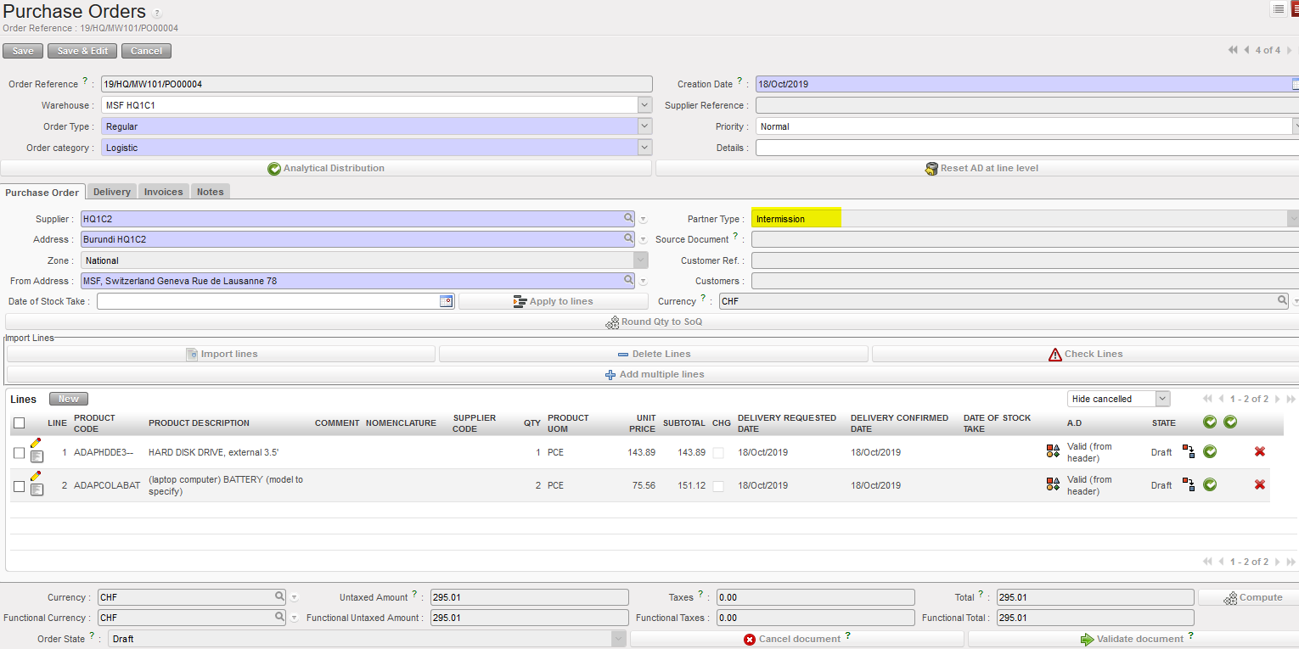Click into the Details input field
The height and width of the screenshot is (649, 1299).
click(x=1026, y=148)
